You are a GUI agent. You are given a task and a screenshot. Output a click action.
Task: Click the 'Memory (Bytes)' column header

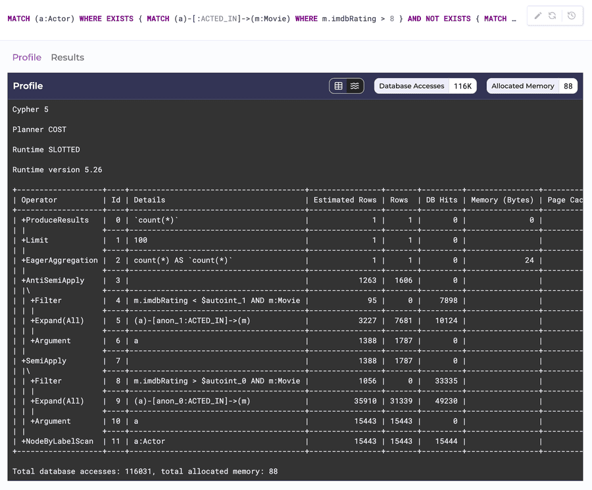(502, 200)
